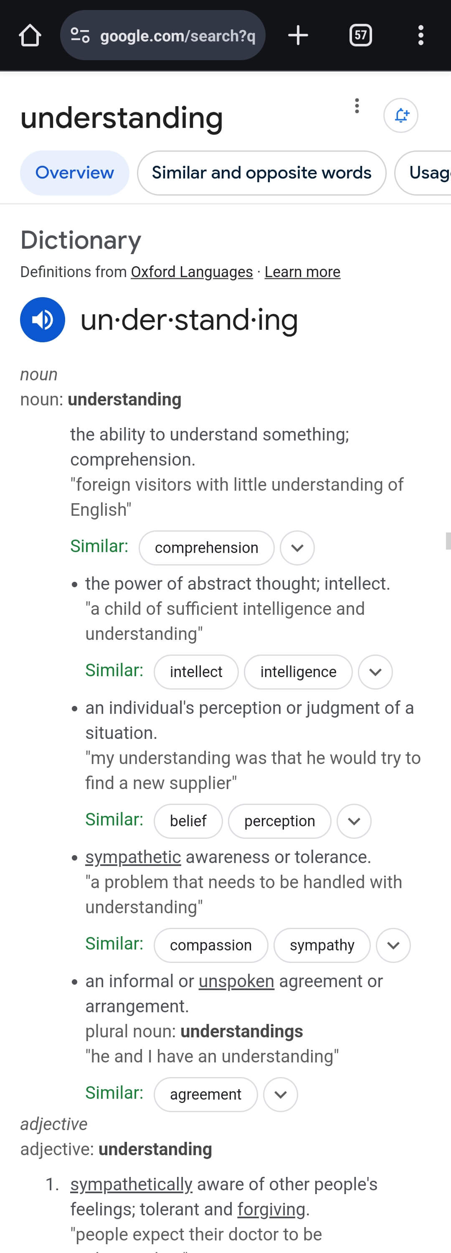The image size is (451, 1253).
Task: Open the Oxford Languages link
Action: [x=191, y=272]
